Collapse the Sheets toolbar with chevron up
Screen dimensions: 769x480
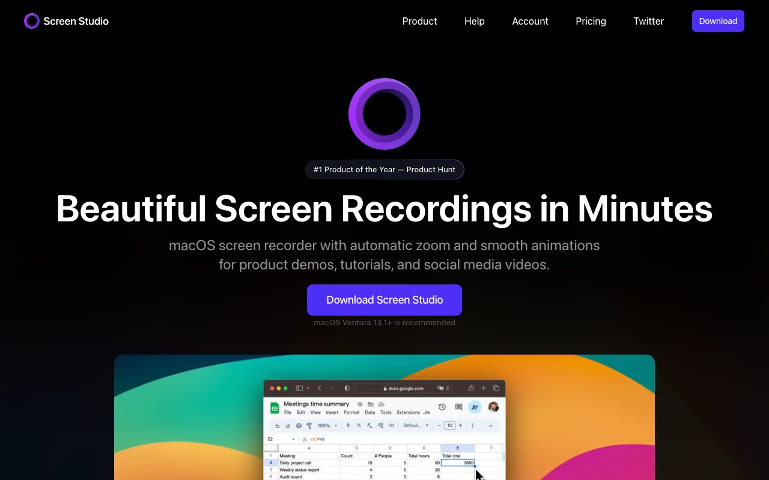click(491, 426)
